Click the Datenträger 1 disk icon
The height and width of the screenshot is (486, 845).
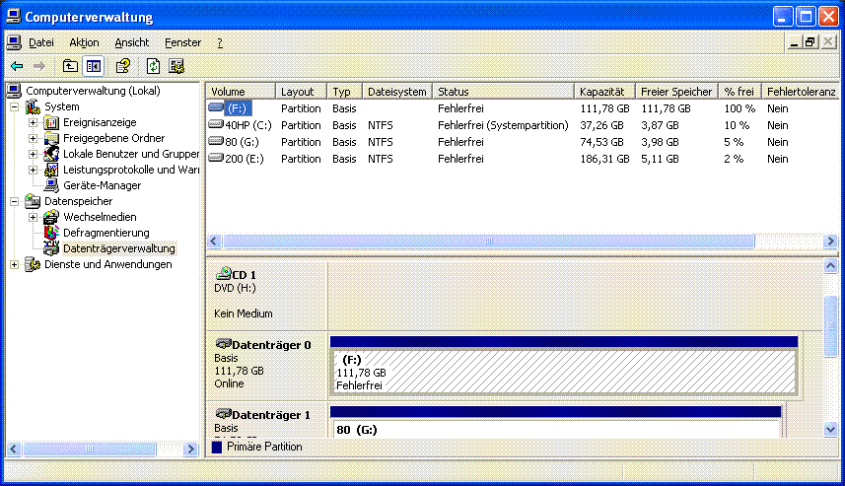tap(223, 413)
